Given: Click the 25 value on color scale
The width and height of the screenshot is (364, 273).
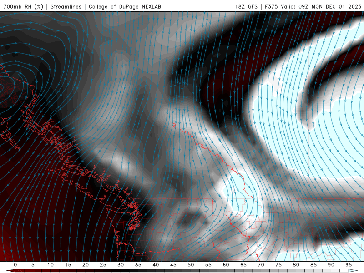Looking at the screenshot, I should pos(103,265).
